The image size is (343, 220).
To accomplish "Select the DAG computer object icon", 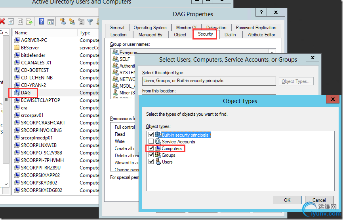I will [17, 93].
